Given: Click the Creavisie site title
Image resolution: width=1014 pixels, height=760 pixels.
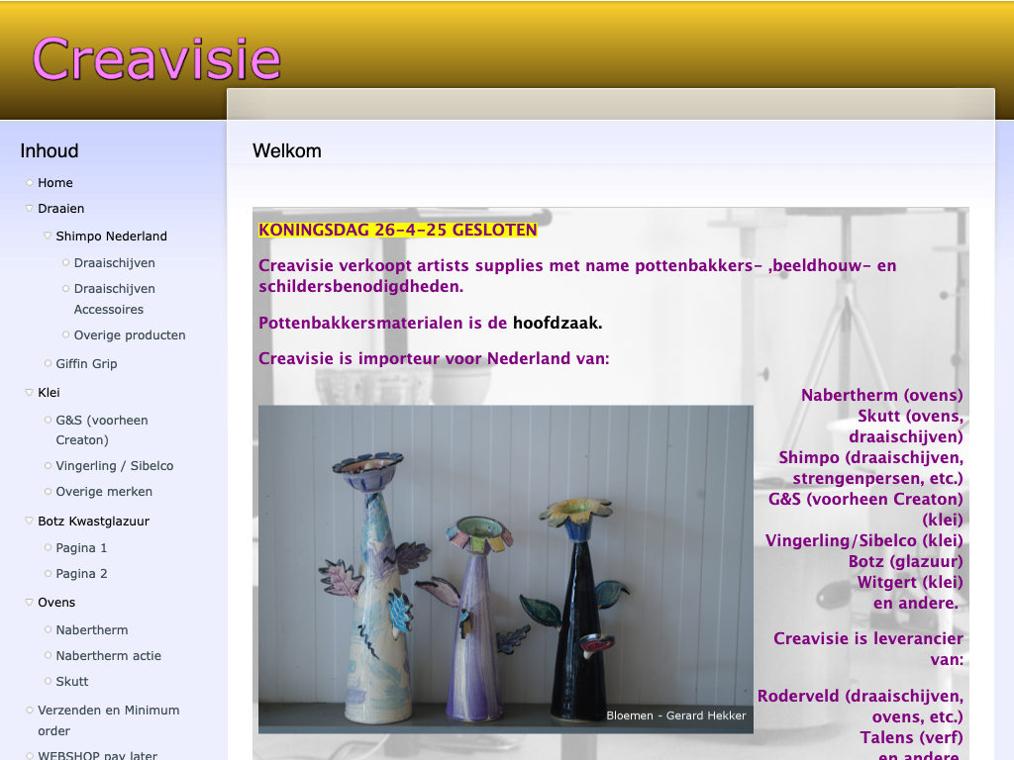Looking at the screenshot, I should pos(156,58).
